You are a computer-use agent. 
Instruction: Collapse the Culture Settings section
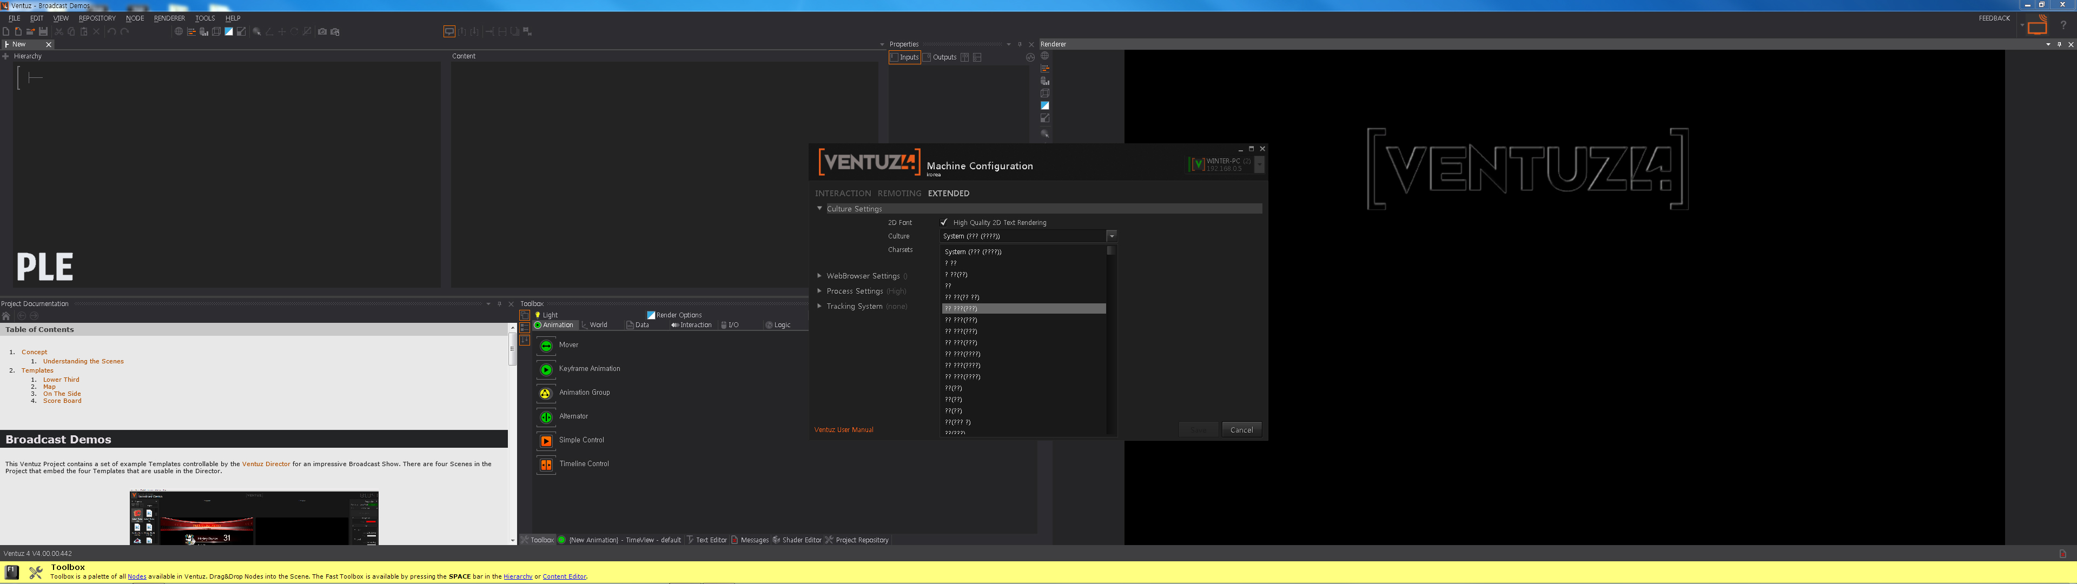click(x=820, y=208)
